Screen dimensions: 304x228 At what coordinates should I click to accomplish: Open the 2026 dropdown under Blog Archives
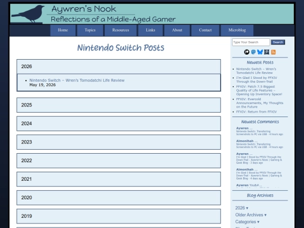[x=242, y=208]
